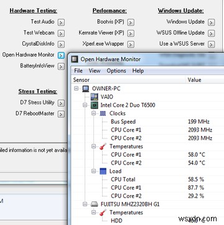Collapse the OWNER-PC tree node
Viewport: 224px width, 225px height.
[77, 89]
